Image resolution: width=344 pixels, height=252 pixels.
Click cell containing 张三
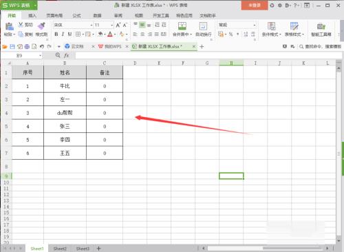[x=65, y=126]
